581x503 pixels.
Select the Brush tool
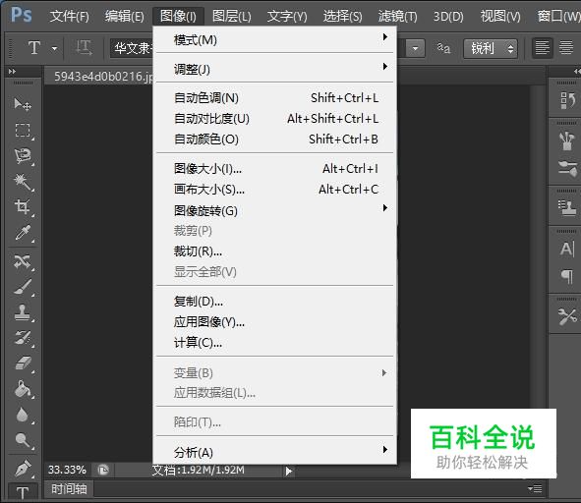click(x=23, y=287)
